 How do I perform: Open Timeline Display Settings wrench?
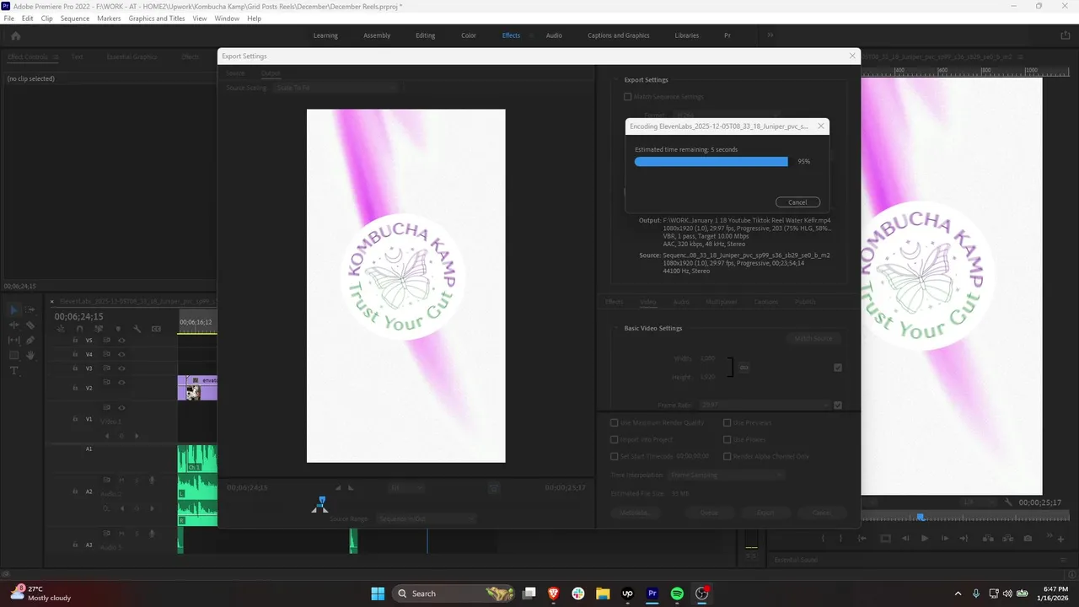[137, 329]
